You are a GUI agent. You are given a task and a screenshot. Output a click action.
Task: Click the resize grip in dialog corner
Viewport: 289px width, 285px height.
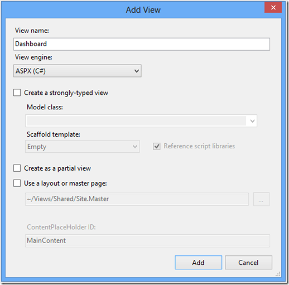(x=278, y=274)
